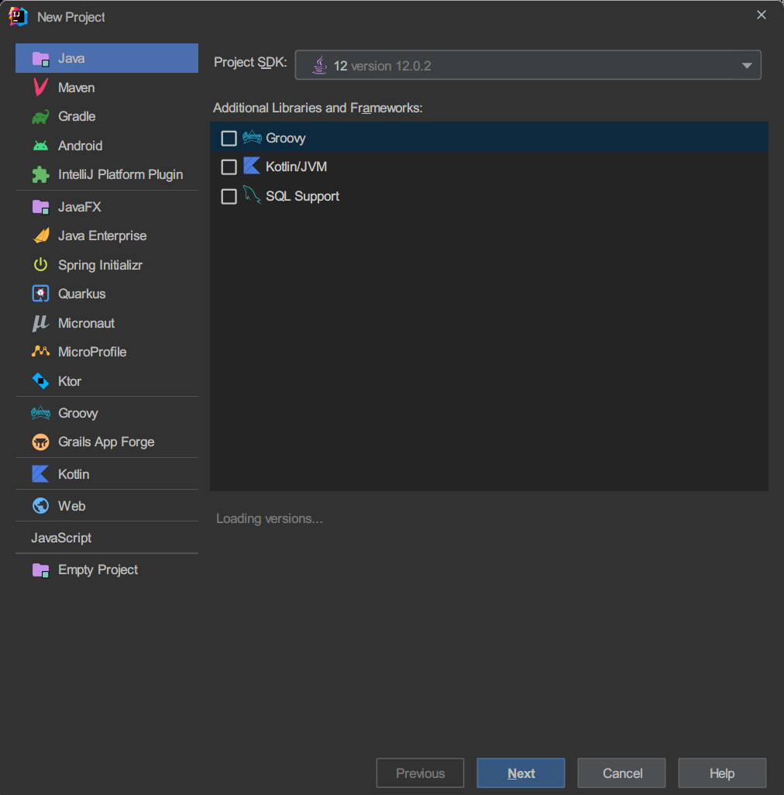This screenshot has width=784, height=795.
Task: Select the IntelliJ Platform Plugin label
Action: (120, 175)
